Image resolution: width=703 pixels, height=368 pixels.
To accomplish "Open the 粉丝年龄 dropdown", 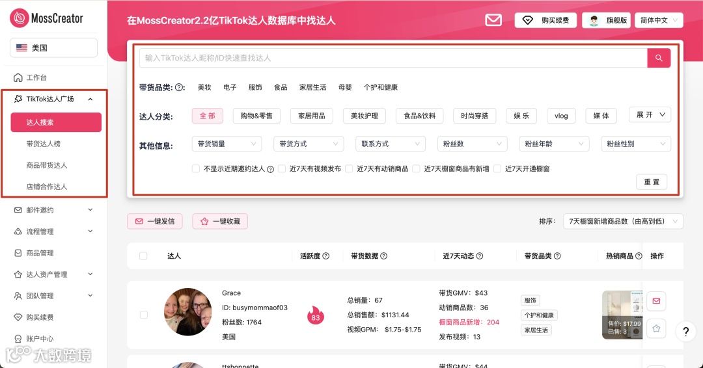I will [554, 144].
